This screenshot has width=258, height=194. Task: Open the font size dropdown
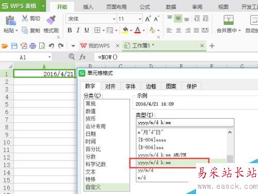pyautogui.click(x=140, y=19)
